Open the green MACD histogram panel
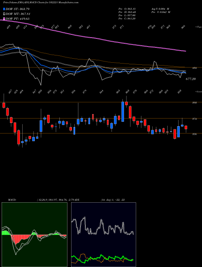The height and width of the screenshot is (267, 202). (x=34, y=235)
